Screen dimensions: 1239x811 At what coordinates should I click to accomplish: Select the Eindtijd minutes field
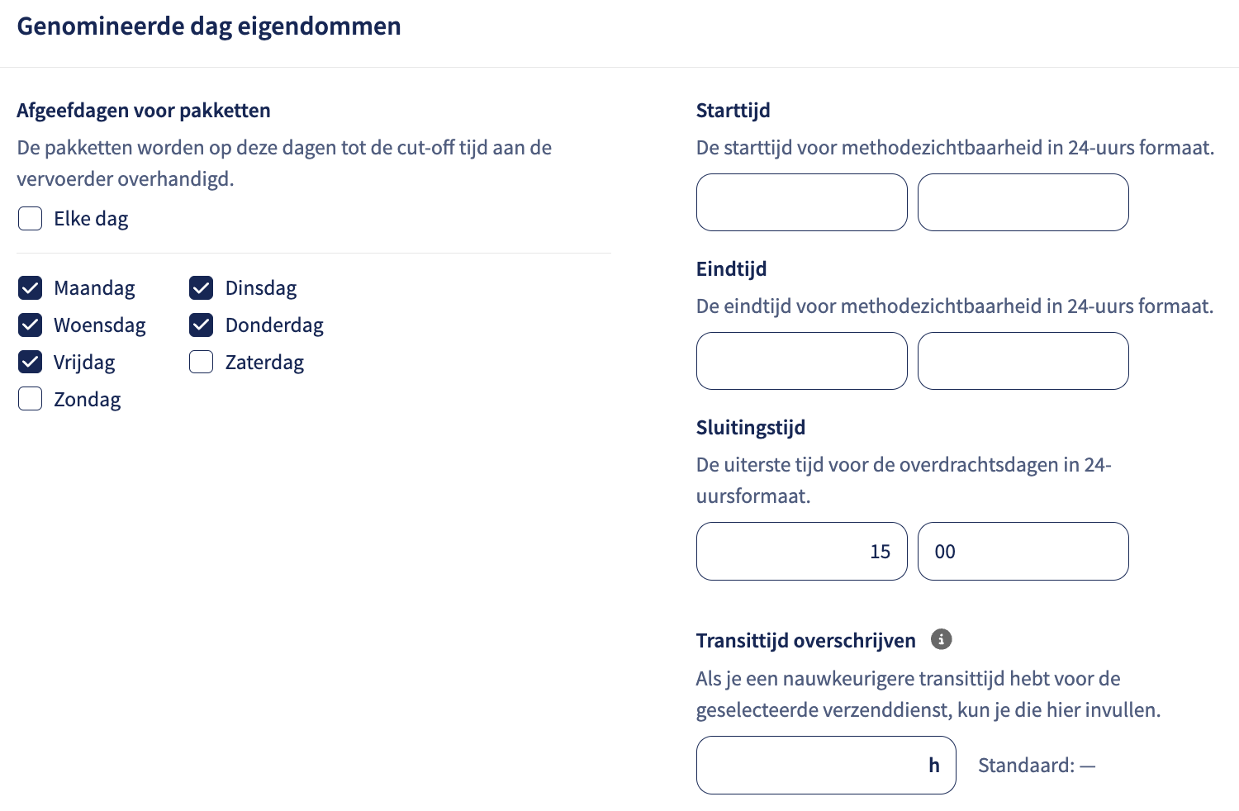[1023, 361]
